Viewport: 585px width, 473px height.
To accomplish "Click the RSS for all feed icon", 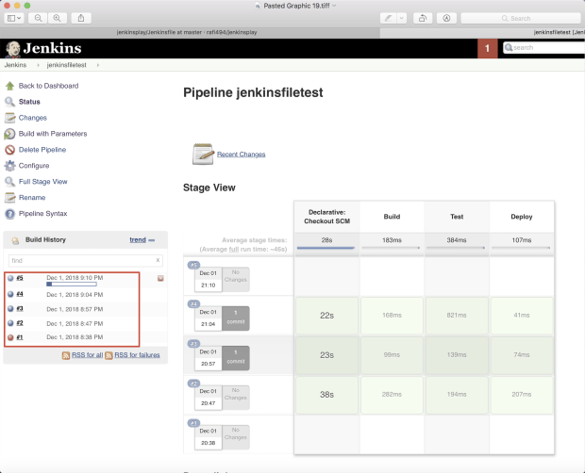I will click(66, 355).
